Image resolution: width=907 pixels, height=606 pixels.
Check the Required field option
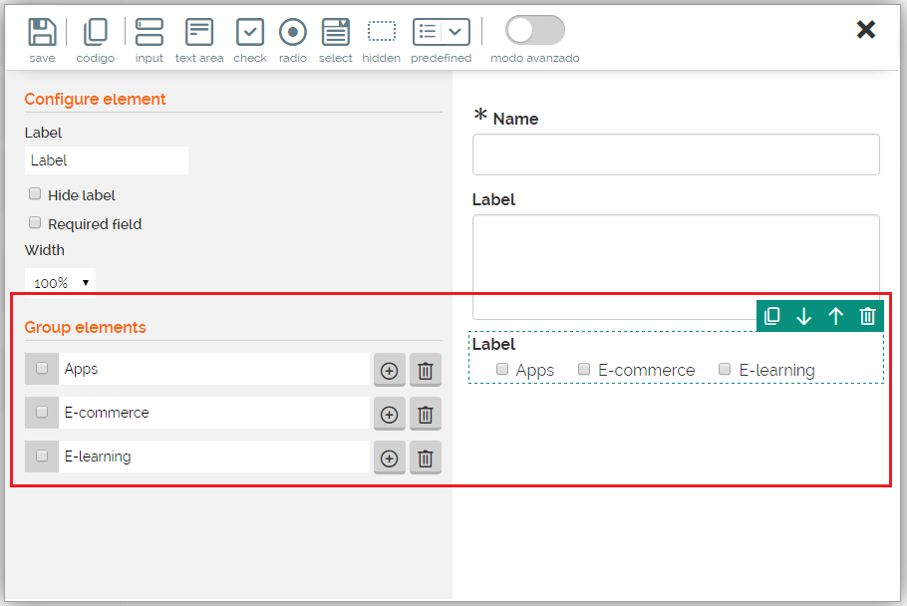pyautogui.click(x=35, y=223)
